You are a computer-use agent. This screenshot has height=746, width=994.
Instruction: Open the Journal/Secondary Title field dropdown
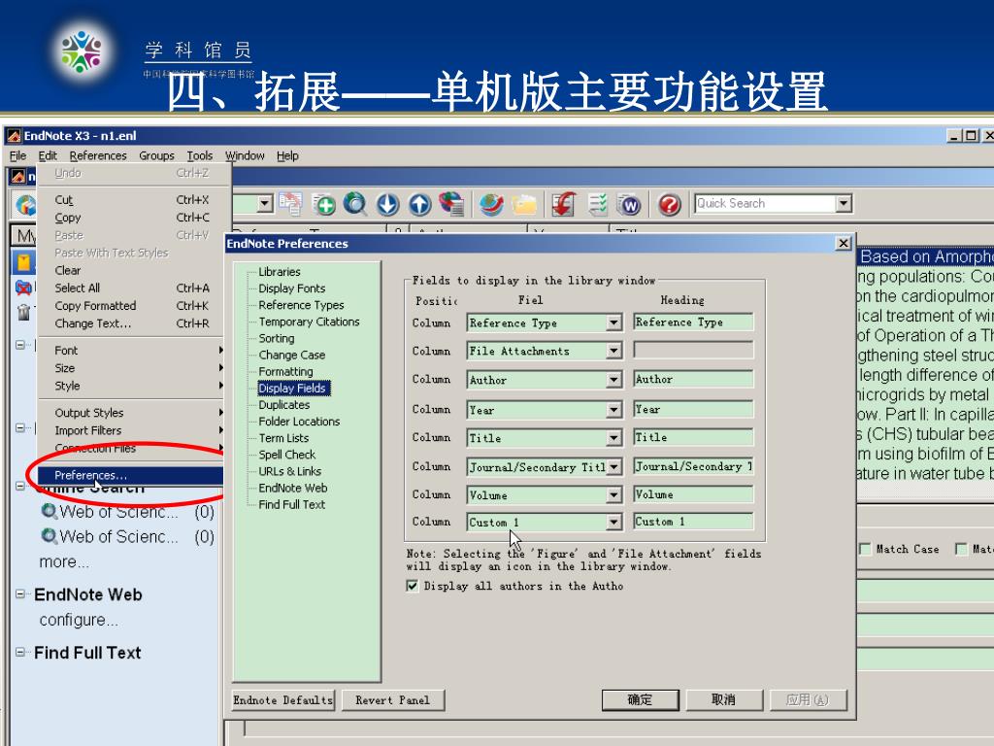(x=613, y=467)
